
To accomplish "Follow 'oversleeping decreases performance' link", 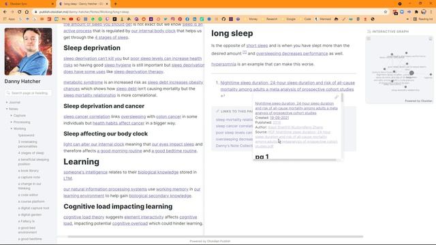I will [292, 54].
